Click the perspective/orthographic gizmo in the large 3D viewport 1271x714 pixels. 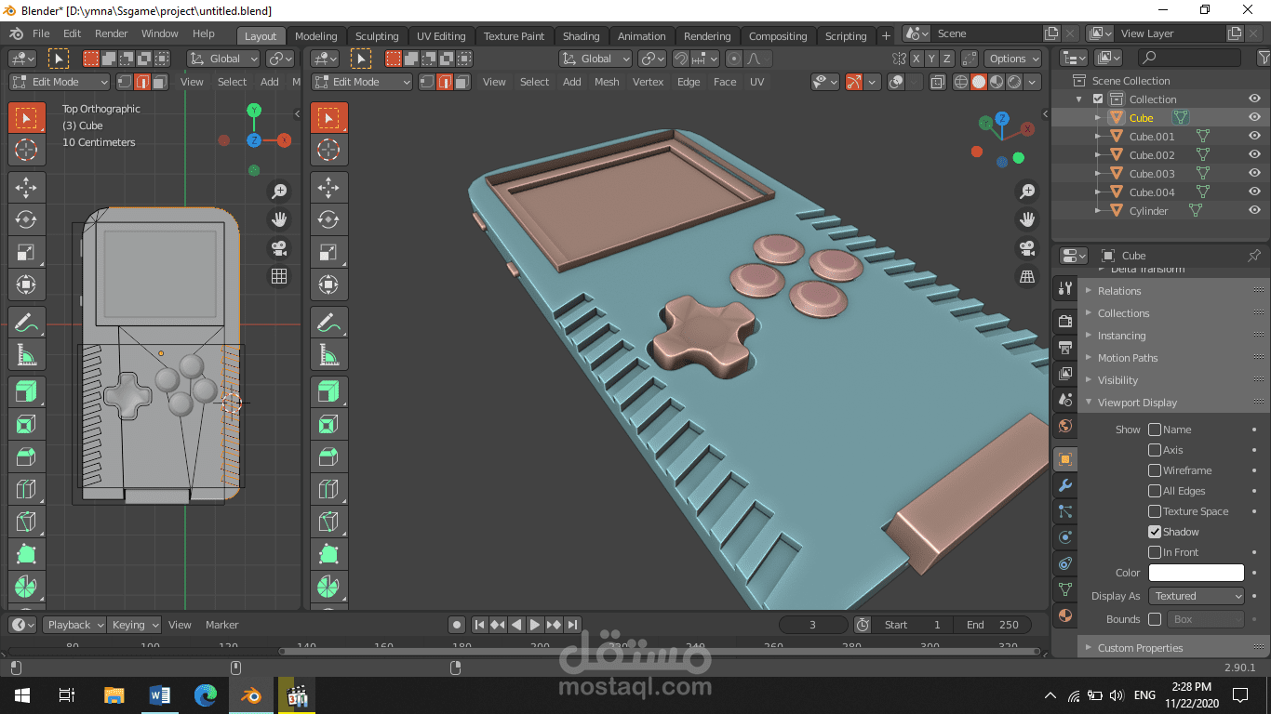1027,276
